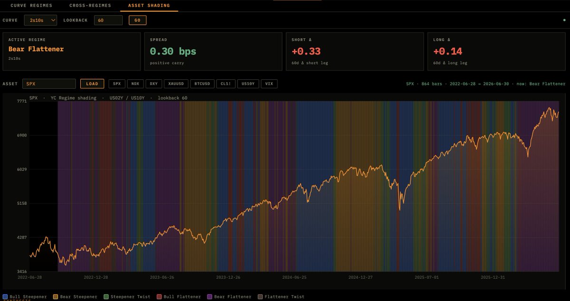Image resolution: width=570 pixels, height=301 pixels.
Task: Click the y-axis label 6900
Action: point(22,135)
